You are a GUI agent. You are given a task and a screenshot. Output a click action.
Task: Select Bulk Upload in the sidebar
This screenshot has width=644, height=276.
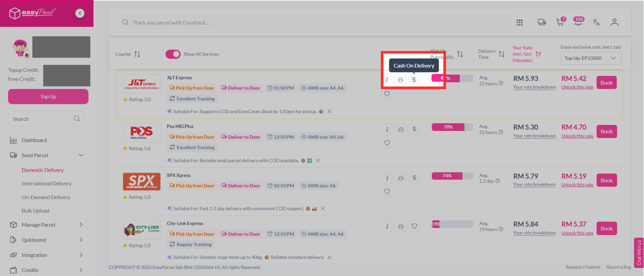tap(35, 211)
